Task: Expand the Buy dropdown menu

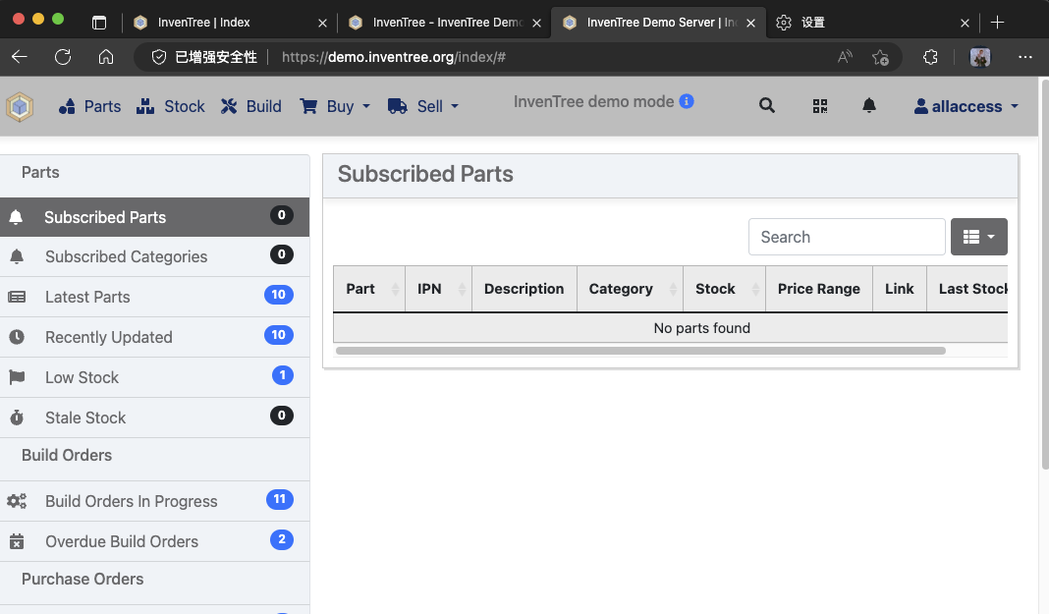Action: 335,106
